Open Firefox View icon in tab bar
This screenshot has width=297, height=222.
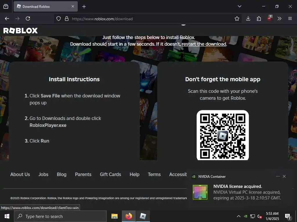coord(6,6)
